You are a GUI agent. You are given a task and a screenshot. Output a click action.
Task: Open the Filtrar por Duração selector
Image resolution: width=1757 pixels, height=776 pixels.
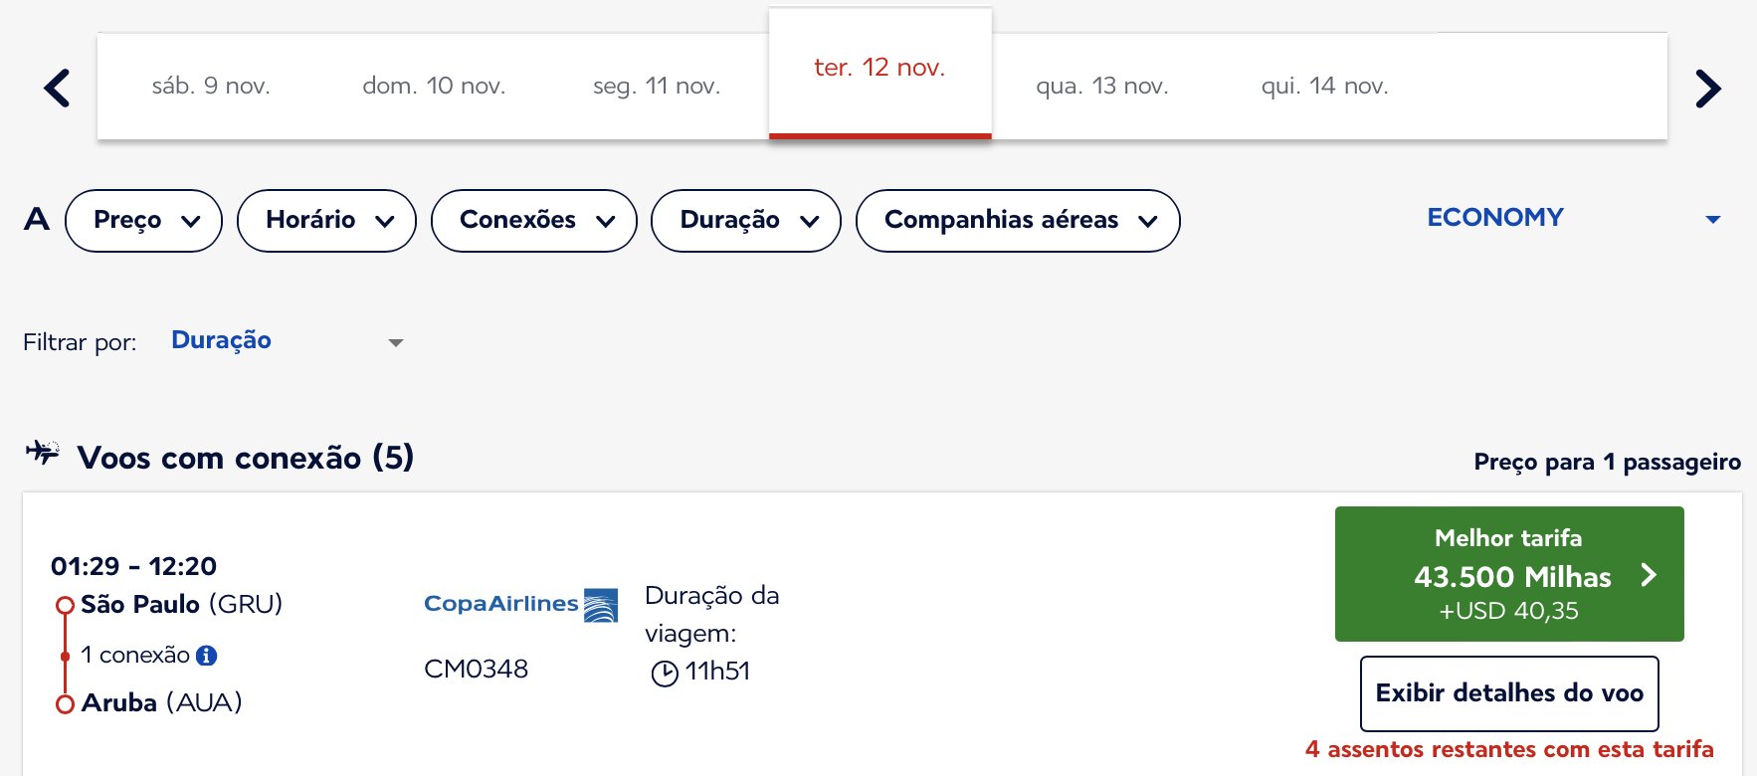(x=287, y=341)
